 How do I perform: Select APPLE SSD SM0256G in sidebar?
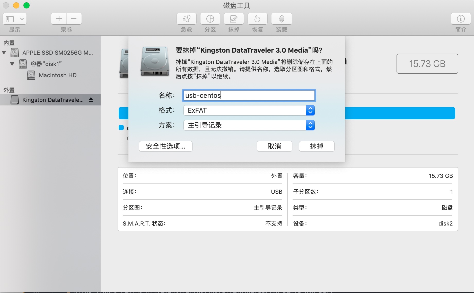tap(58, 53)
